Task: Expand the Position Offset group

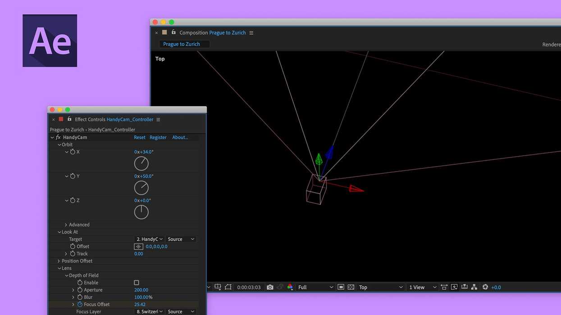Action: (59, 261)
